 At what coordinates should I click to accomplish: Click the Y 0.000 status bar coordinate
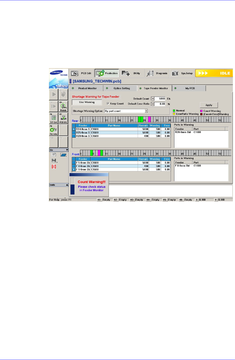(x=223, y=200)
